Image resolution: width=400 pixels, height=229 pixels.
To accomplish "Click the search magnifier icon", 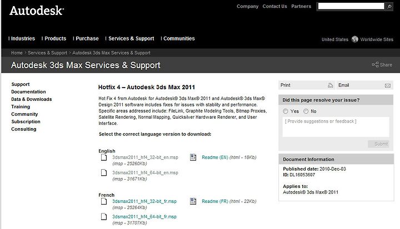I will [389, 6].
